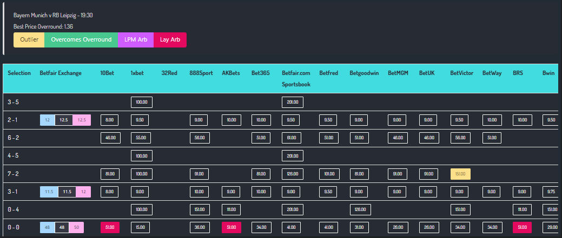This screenshot has height=238, width=562.
Task: Click the BetVictor column header
Action: (461, 73)
